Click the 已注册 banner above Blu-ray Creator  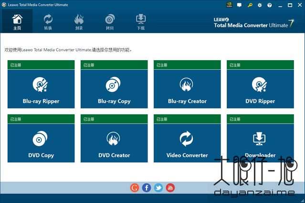187,65
